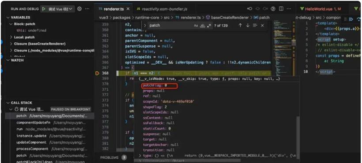The image size is (362, 163).
Task: Click the vue3 breadcrumb segment
Action: pyautogui.click(x=103, y=18)
